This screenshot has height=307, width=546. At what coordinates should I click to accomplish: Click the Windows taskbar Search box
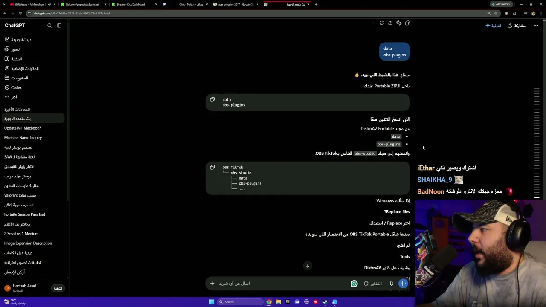pos(240,302)
